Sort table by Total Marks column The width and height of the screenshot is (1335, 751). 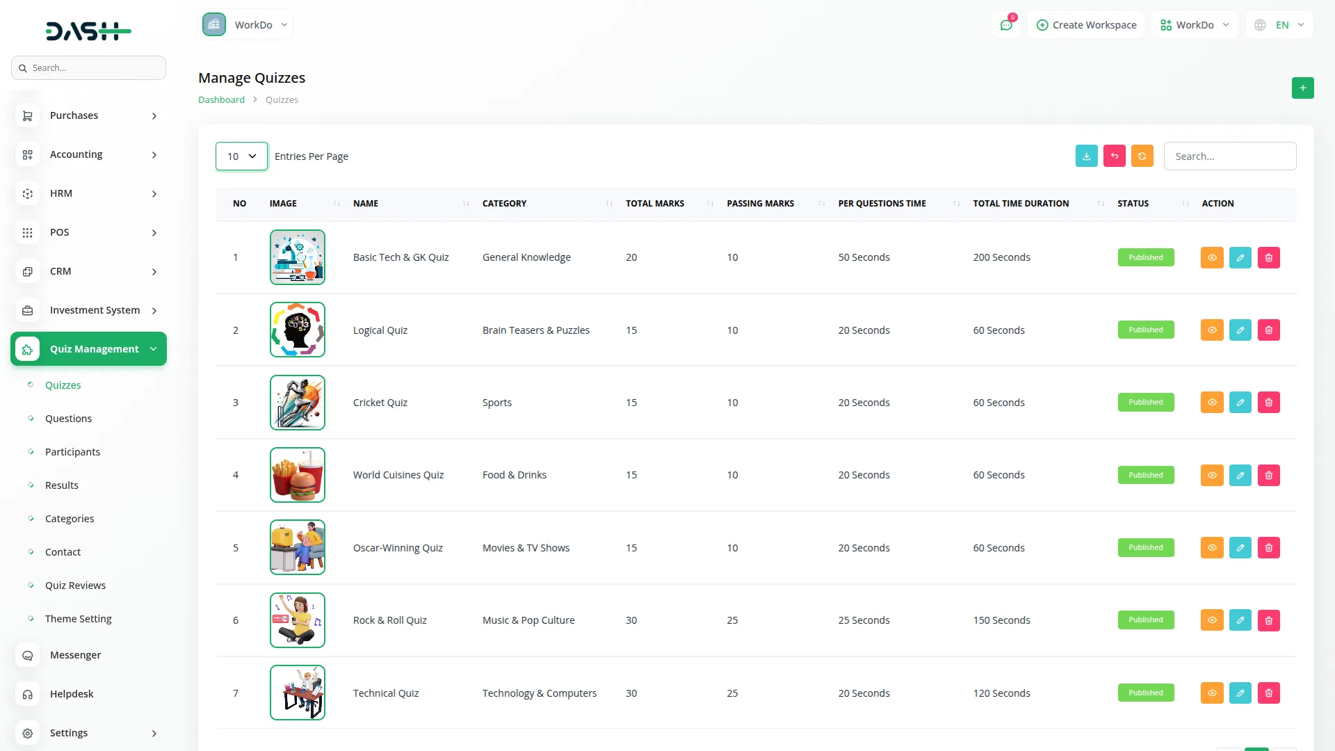click(x=654, y=204)
